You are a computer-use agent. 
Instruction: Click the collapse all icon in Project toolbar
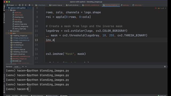[26, 5]
